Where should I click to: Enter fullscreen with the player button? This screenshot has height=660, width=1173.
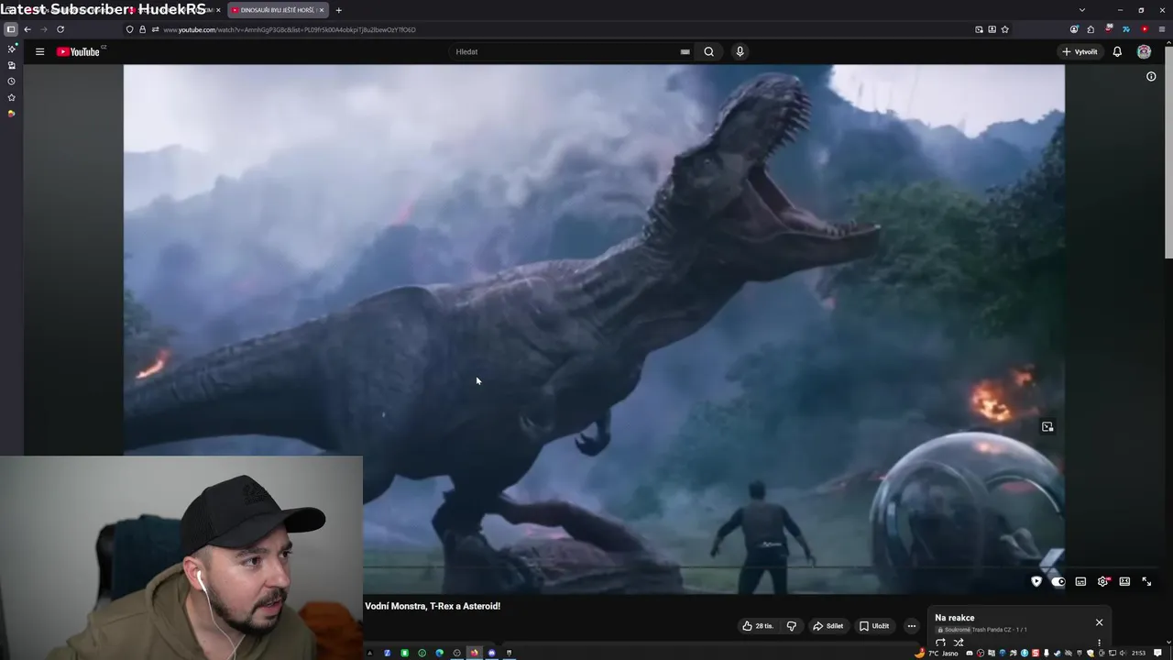tap(1146, 581)
